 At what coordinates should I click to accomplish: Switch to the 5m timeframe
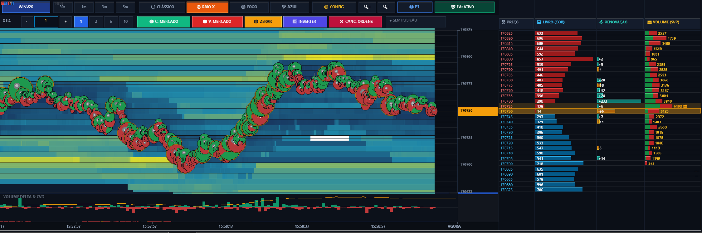click(125, 7)
